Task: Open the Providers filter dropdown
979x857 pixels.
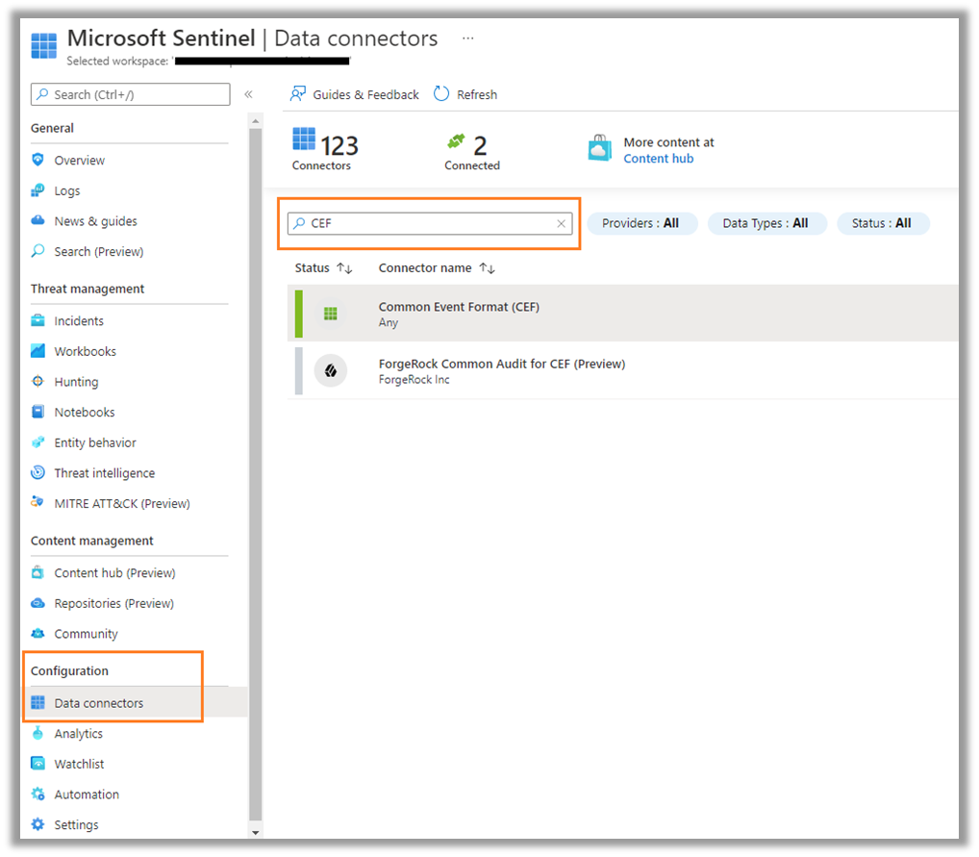Action: (641, 223)
